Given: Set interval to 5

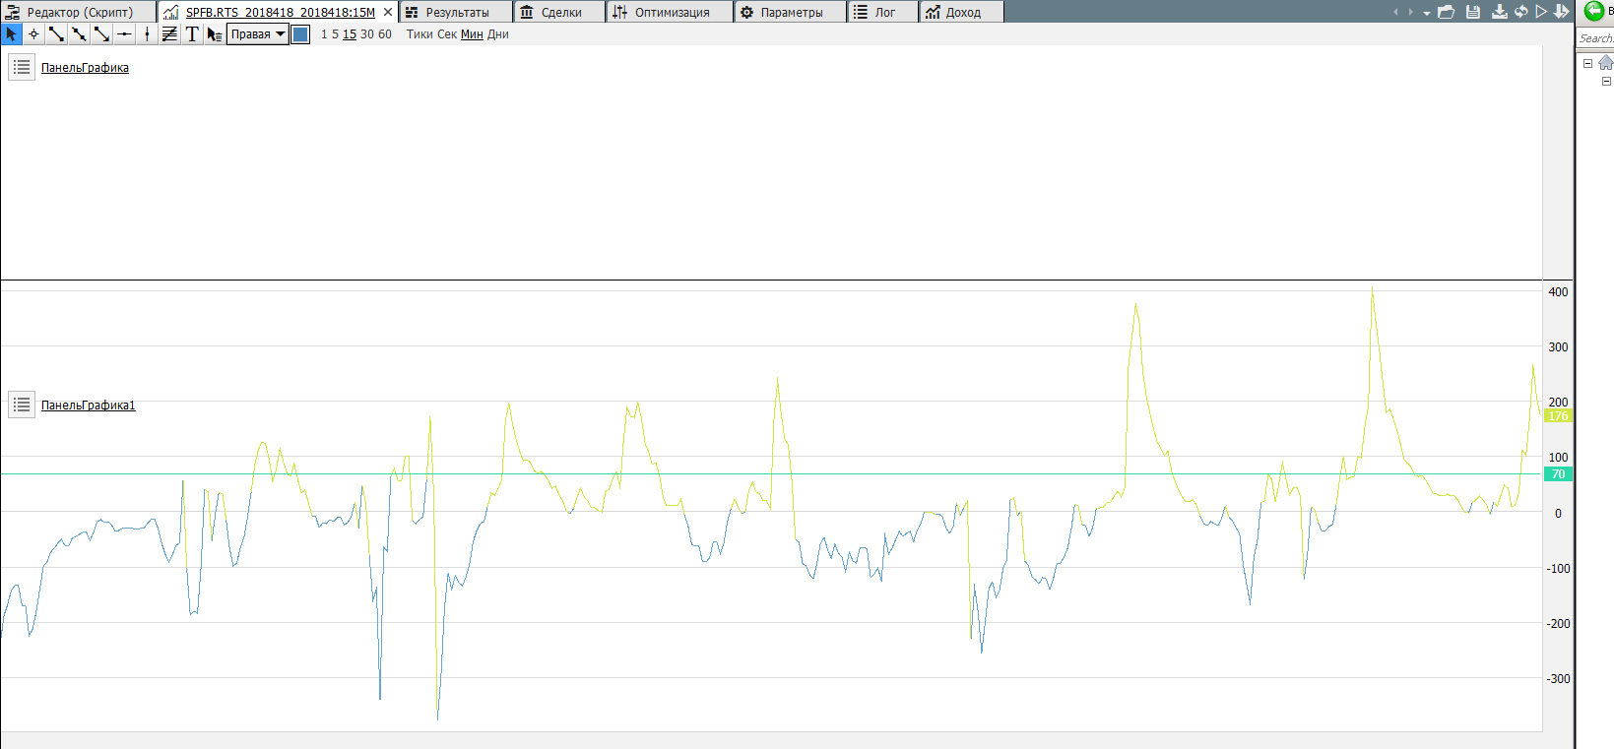Looking at the screenshot, I should pyautogui.click(x=335, y=34).
